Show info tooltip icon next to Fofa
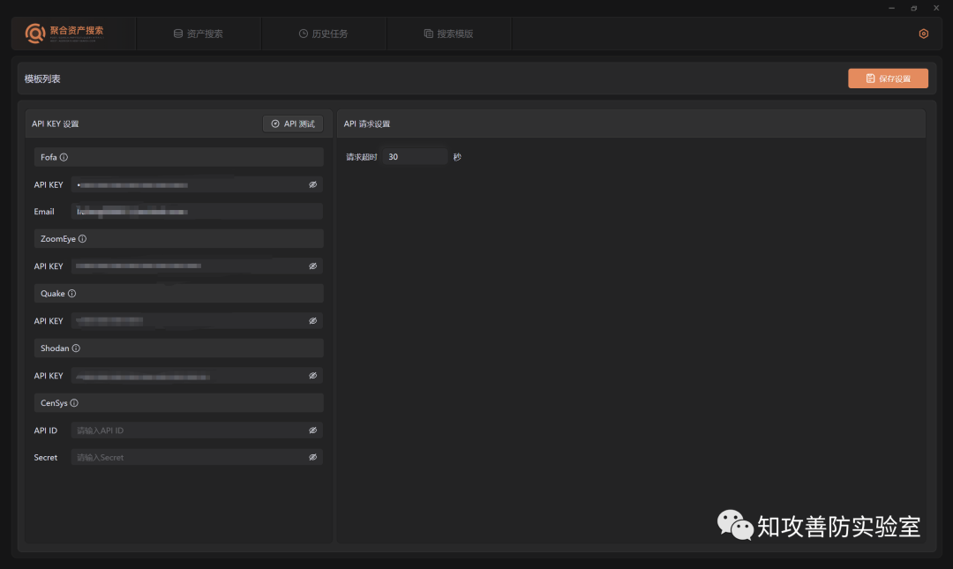 [x=64, y=157]
